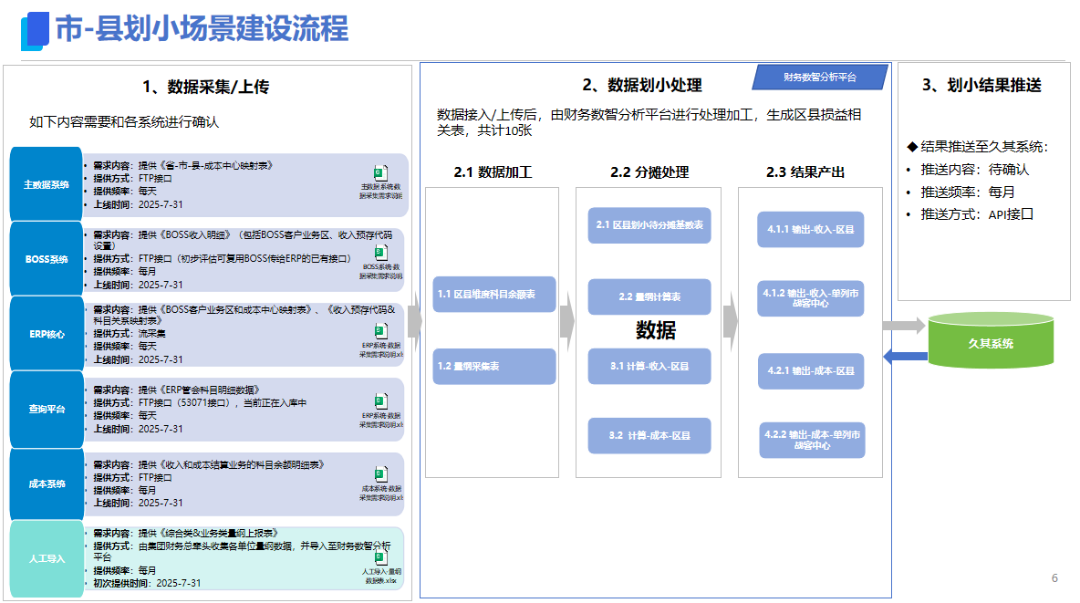Image resolution: width=1080 pixels, height=603 pixels.
Task: Select the 4.2.1 输出-成本-区县 box
Action: [811, 370]
